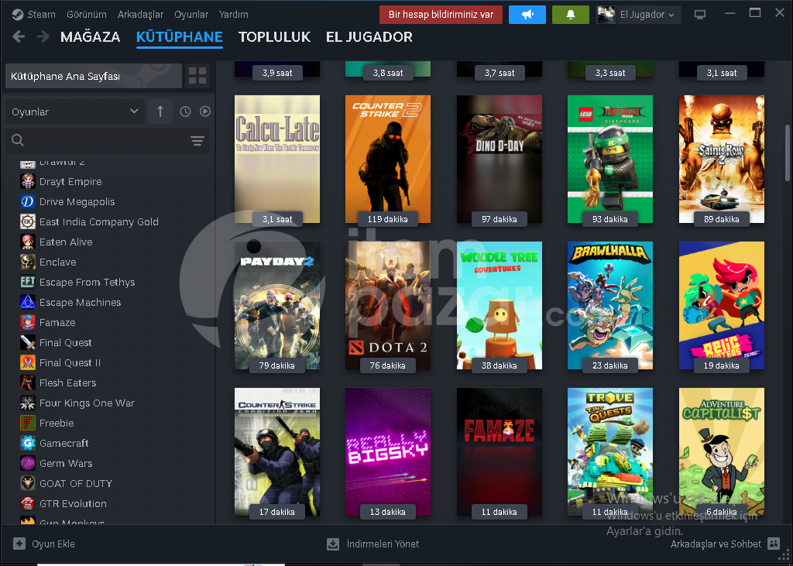Select Eaten Alive game icon
This screenshot has width=793, height=566.
tap(27, 242)
